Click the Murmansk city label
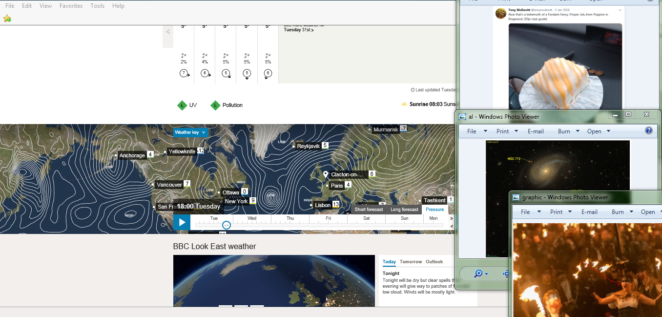The height and width of the screenshot is (317, 662). (385, 129)
